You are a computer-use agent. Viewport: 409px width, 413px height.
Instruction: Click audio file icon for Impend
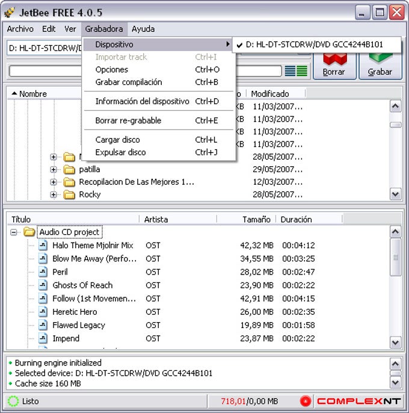pyautogui.click(x=43, y=338)
